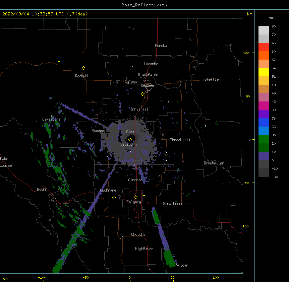Screen dimensions: 289x282
Task: Click the Drumheller label
Action: (214, 163)
